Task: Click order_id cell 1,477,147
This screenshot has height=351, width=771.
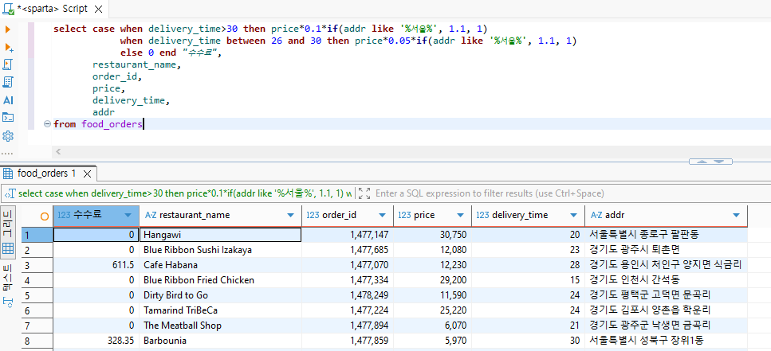Action: [x=348, y=235]
